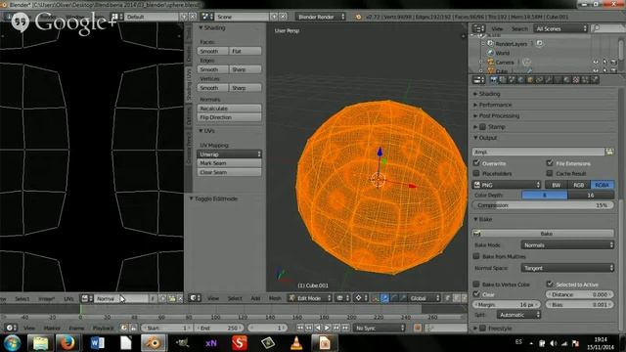
Task: Open pivot point selector icon
Action: [360, 298]
